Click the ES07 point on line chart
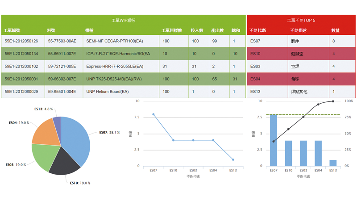This screenshot has width=357, height=201. coord(154,114)
